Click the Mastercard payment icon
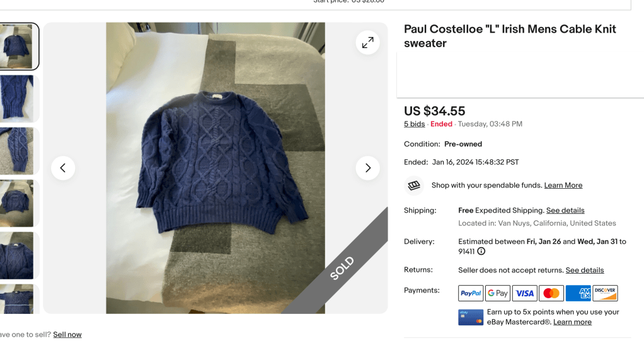644x341 pixels. click(x=551, y=293)
